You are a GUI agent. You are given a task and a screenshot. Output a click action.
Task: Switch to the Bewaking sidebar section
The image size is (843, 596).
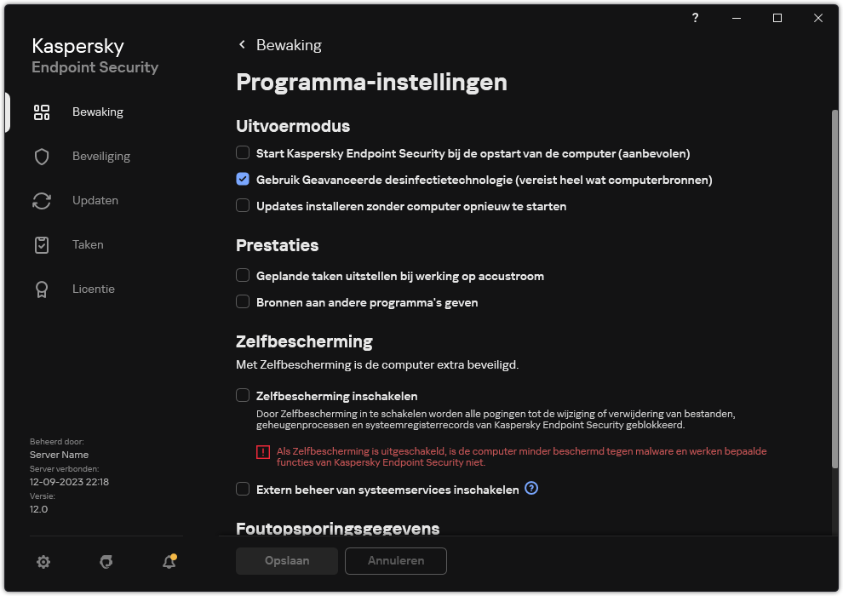(x=97, y=112)
